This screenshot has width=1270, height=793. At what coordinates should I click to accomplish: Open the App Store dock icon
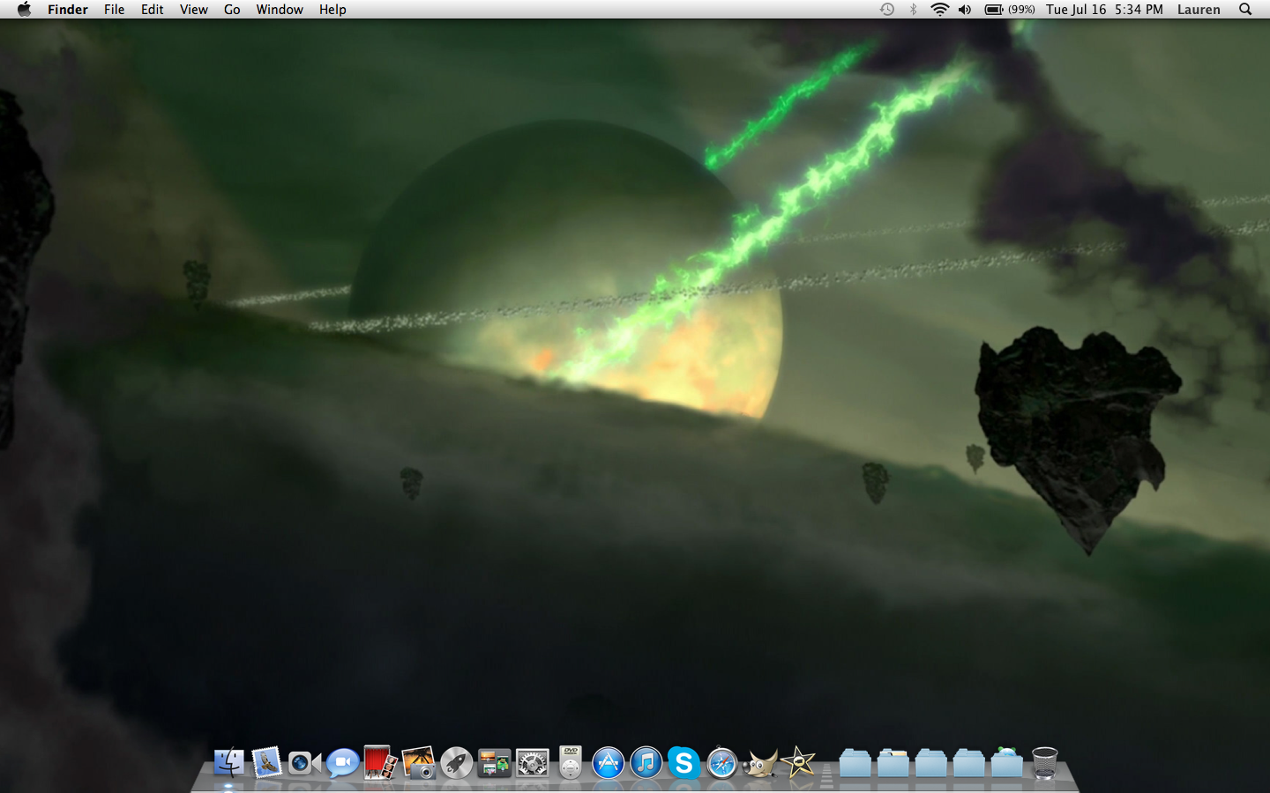608,762
